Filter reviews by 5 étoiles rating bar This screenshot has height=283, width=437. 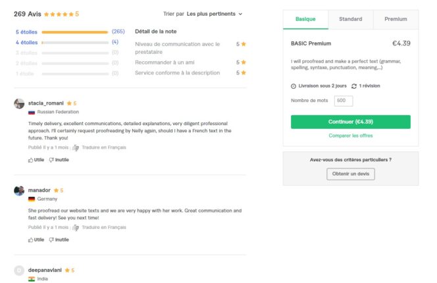coord(74,32)
